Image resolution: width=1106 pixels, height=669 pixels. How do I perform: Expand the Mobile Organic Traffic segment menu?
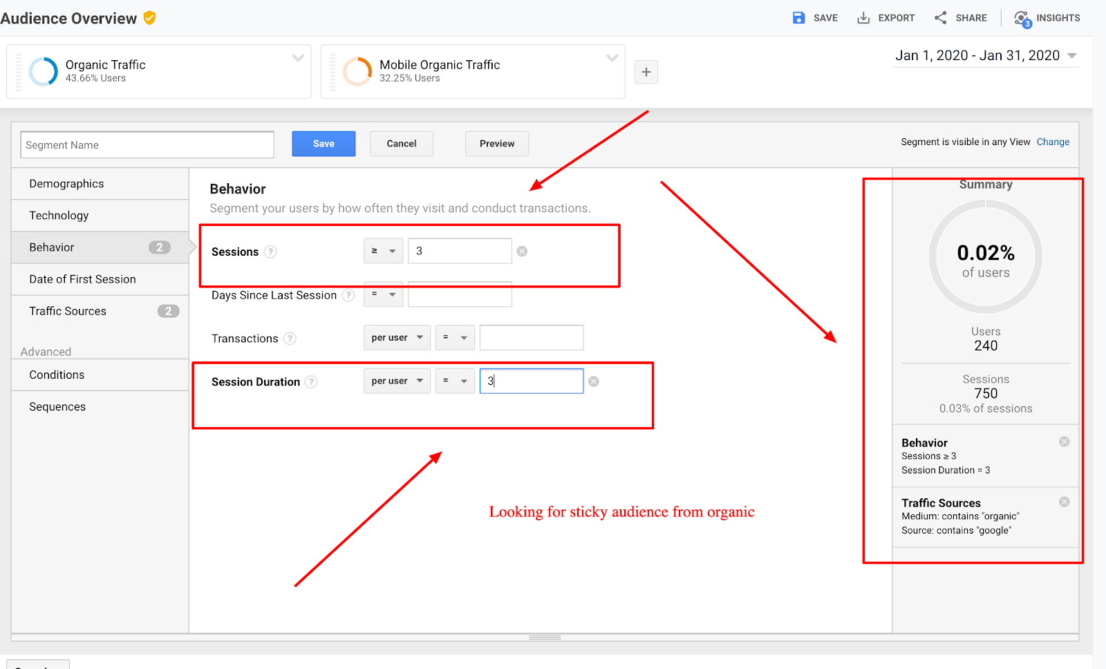pos(612,58)
